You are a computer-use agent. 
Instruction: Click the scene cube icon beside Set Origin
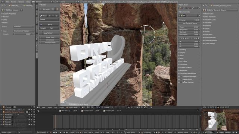point(57,9)
